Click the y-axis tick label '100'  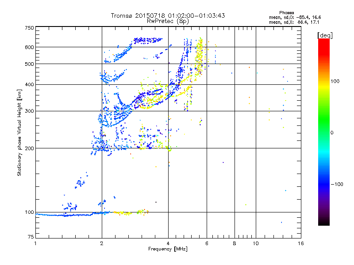point(29,212)
